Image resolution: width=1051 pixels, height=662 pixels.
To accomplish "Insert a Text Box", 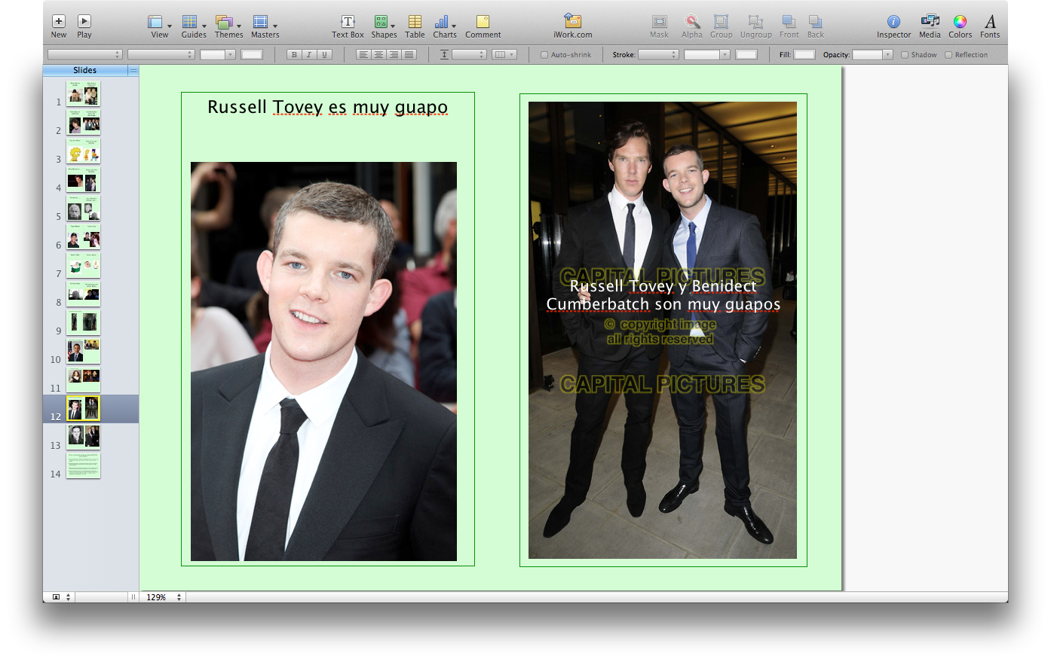I will tap(348, 22).
